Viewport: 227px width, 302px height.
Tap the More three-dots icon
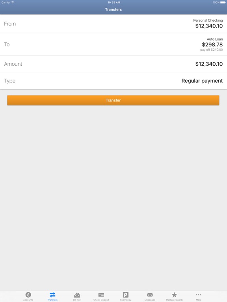tap(199, 295)
